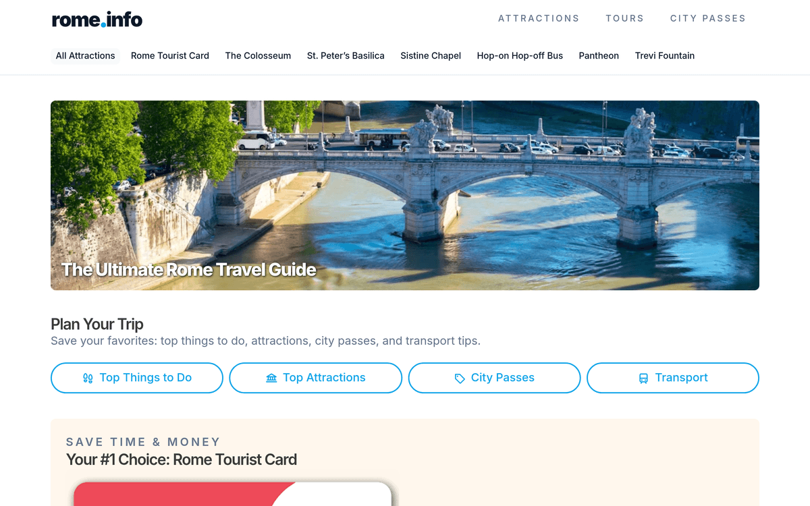Visit The Colosseum page
810x506 pixels.
[x=258, y=56]
